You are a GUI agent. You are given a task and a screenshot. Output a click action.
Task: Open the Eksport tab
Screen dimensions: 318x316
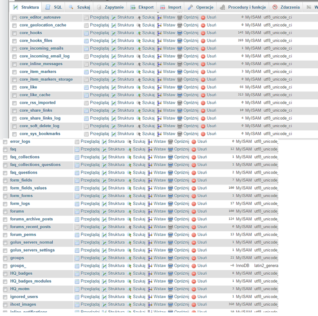click(x=142, y=7)
